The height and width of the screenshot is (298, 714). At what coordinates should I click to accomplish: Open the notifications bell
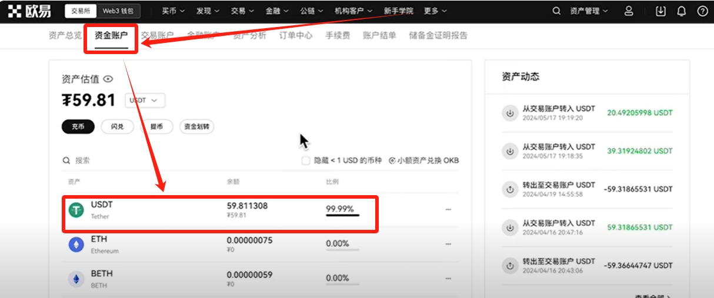coord(681,11)
